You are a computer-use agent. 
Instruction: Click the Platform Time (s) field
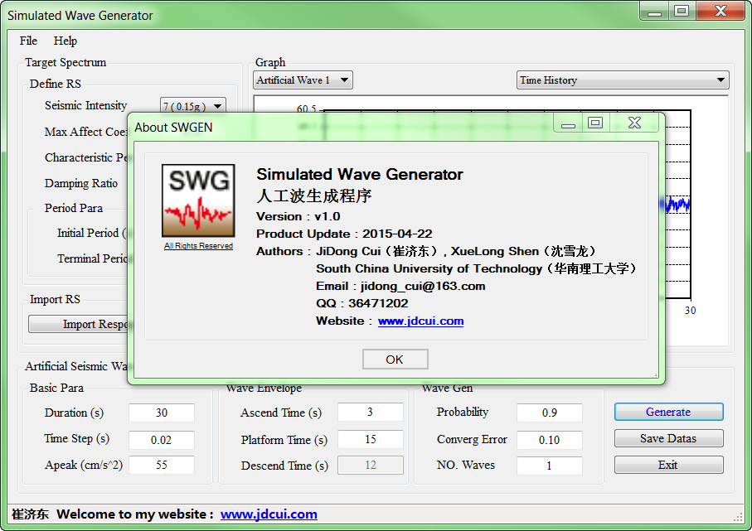tap(371, 439)
